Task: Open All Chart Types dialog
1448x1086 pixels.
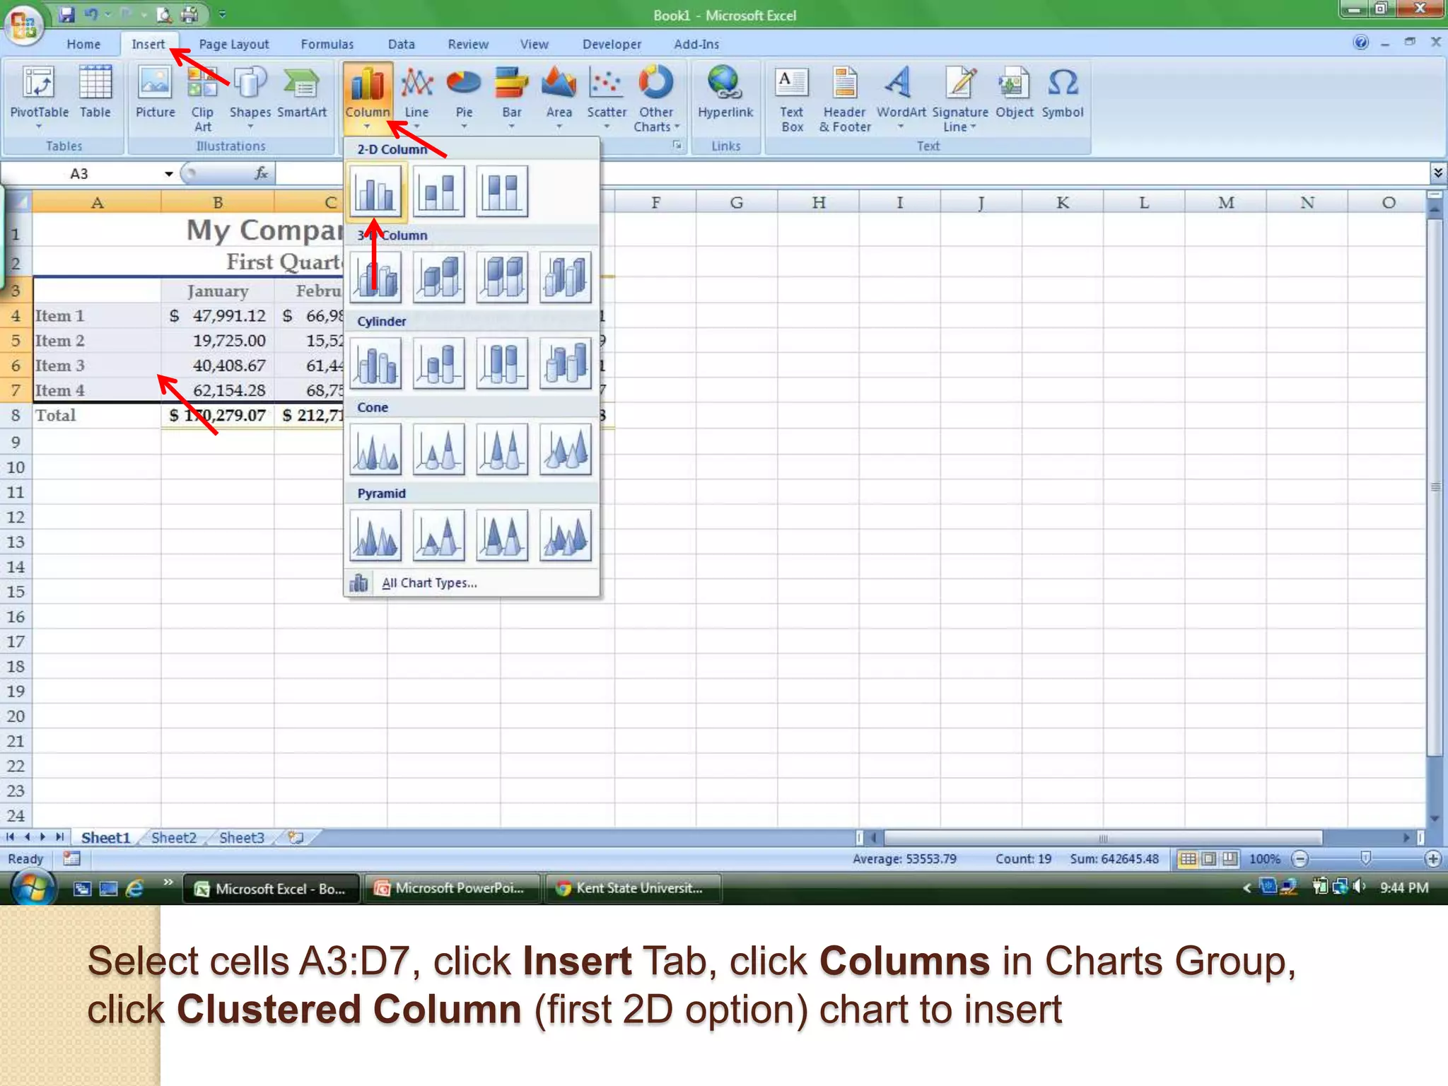Action: point(429,583)
